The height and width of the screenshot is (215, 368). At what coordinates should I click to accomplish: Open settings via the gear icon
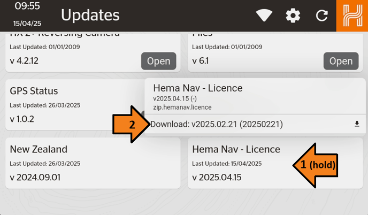coord(293,16)
